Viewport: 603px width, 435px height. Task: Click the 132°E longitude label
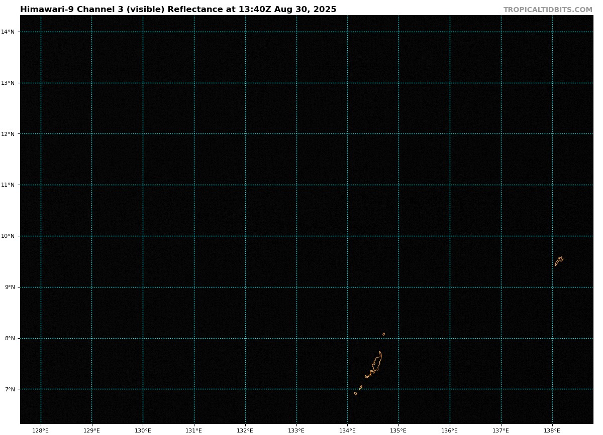point(245,430)
